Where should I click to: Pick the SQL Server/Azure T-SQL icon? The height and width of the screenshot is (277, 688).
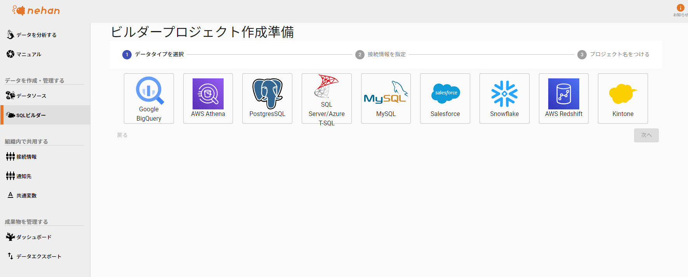[327, 86]
